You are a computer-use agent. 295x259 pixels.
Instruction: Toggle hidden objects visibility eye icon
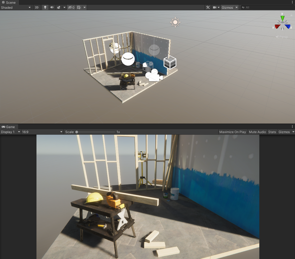point(71,7)
